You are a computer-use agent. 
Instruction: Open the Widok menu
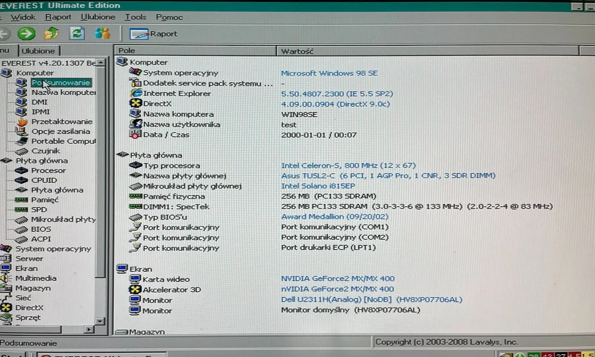point(23,17)
